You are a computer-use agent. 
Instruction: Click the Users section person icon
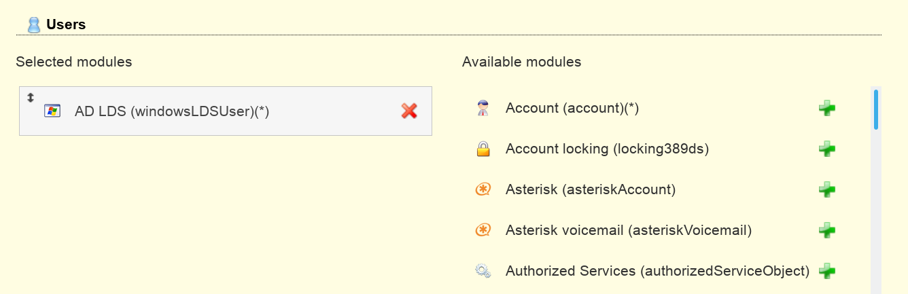(x=34, y=25)
